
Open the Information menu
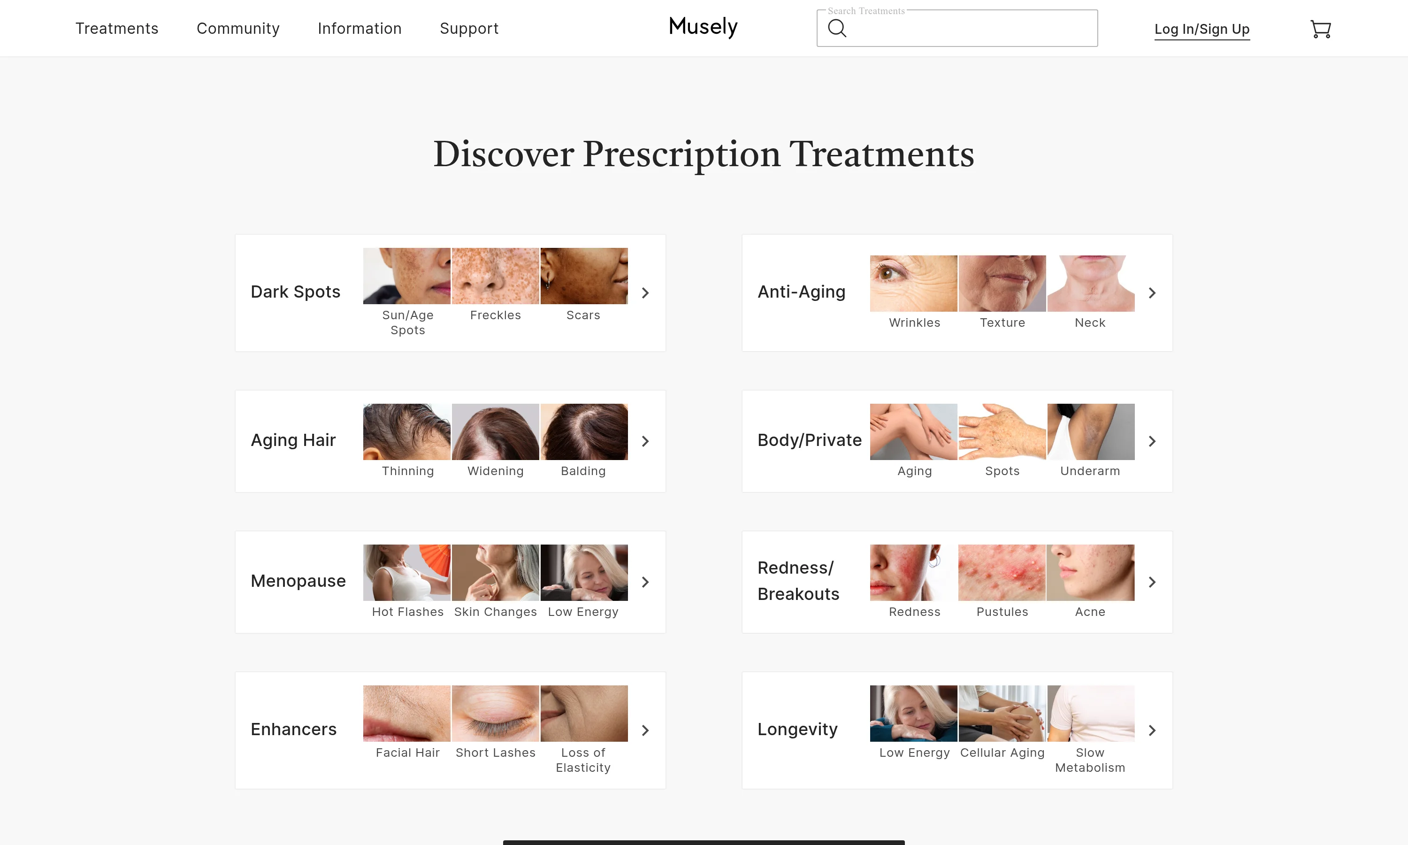(x=360, y=29)
